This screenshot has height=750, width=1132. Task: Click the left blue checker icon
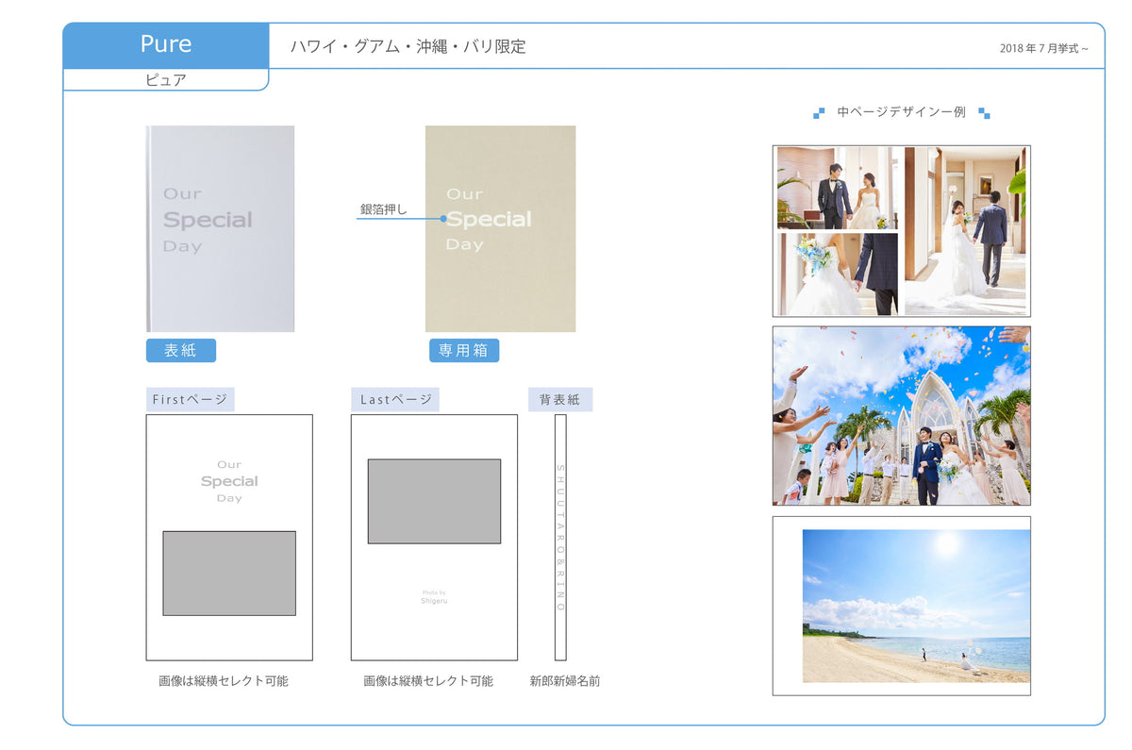click(819, 113)
